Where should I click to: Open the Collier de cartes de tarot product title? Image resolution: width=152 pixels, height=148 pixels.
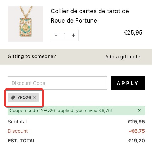coord(90,16)
